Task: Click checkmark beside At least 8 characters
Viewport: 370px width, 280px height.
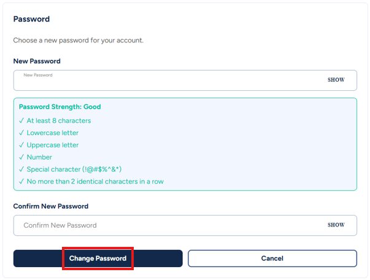Action: tap(21, 120)
